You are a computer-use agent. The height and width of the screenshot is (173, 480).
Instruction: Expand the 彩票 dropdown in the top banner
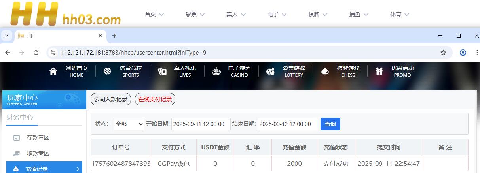point(195,14)
